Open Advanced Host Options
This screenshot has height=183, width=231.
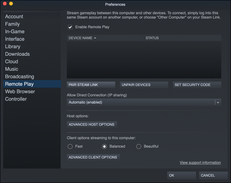(92, 125)
